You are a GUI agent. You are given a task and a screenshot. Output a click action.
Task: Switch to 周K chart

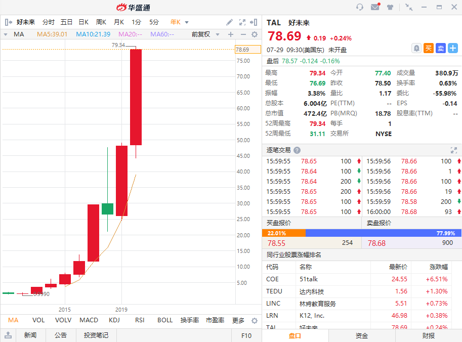pyautogui.click(x=101, y=22)
